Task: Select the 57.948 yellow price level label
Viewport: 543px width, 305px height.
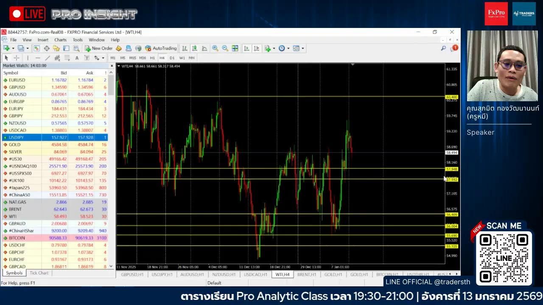Action: (451, 169)
